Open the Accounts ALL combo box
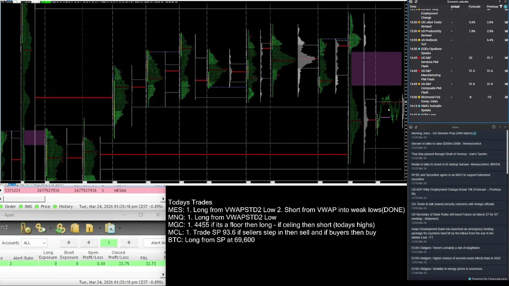The image size is (509, 286). (35, 243)
